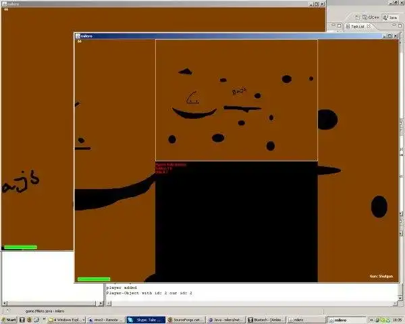Click the green health bar in milero window
This screenshot has width=405, height=324.
(94, 279)
